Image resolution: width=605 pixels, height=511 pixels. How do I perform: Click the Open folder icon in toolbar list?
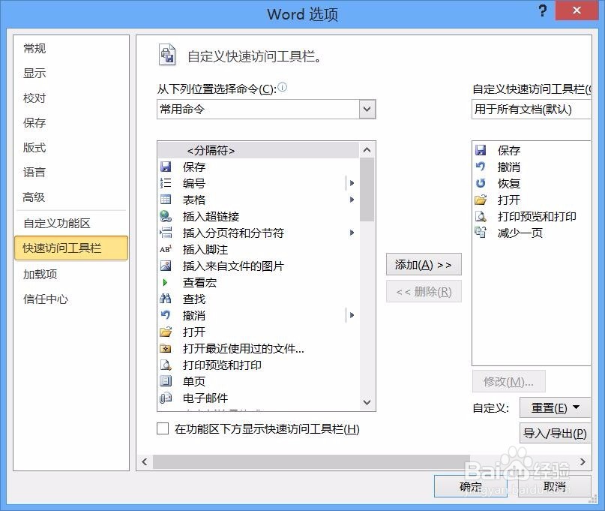pos(481,200)
